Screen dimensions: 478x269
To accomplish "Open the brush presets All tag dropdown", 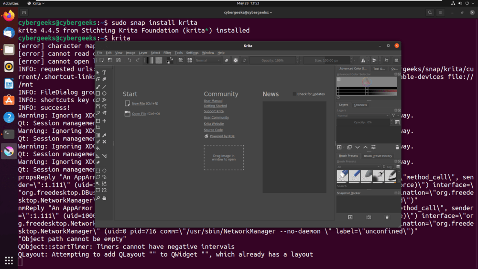I will 358,167.
